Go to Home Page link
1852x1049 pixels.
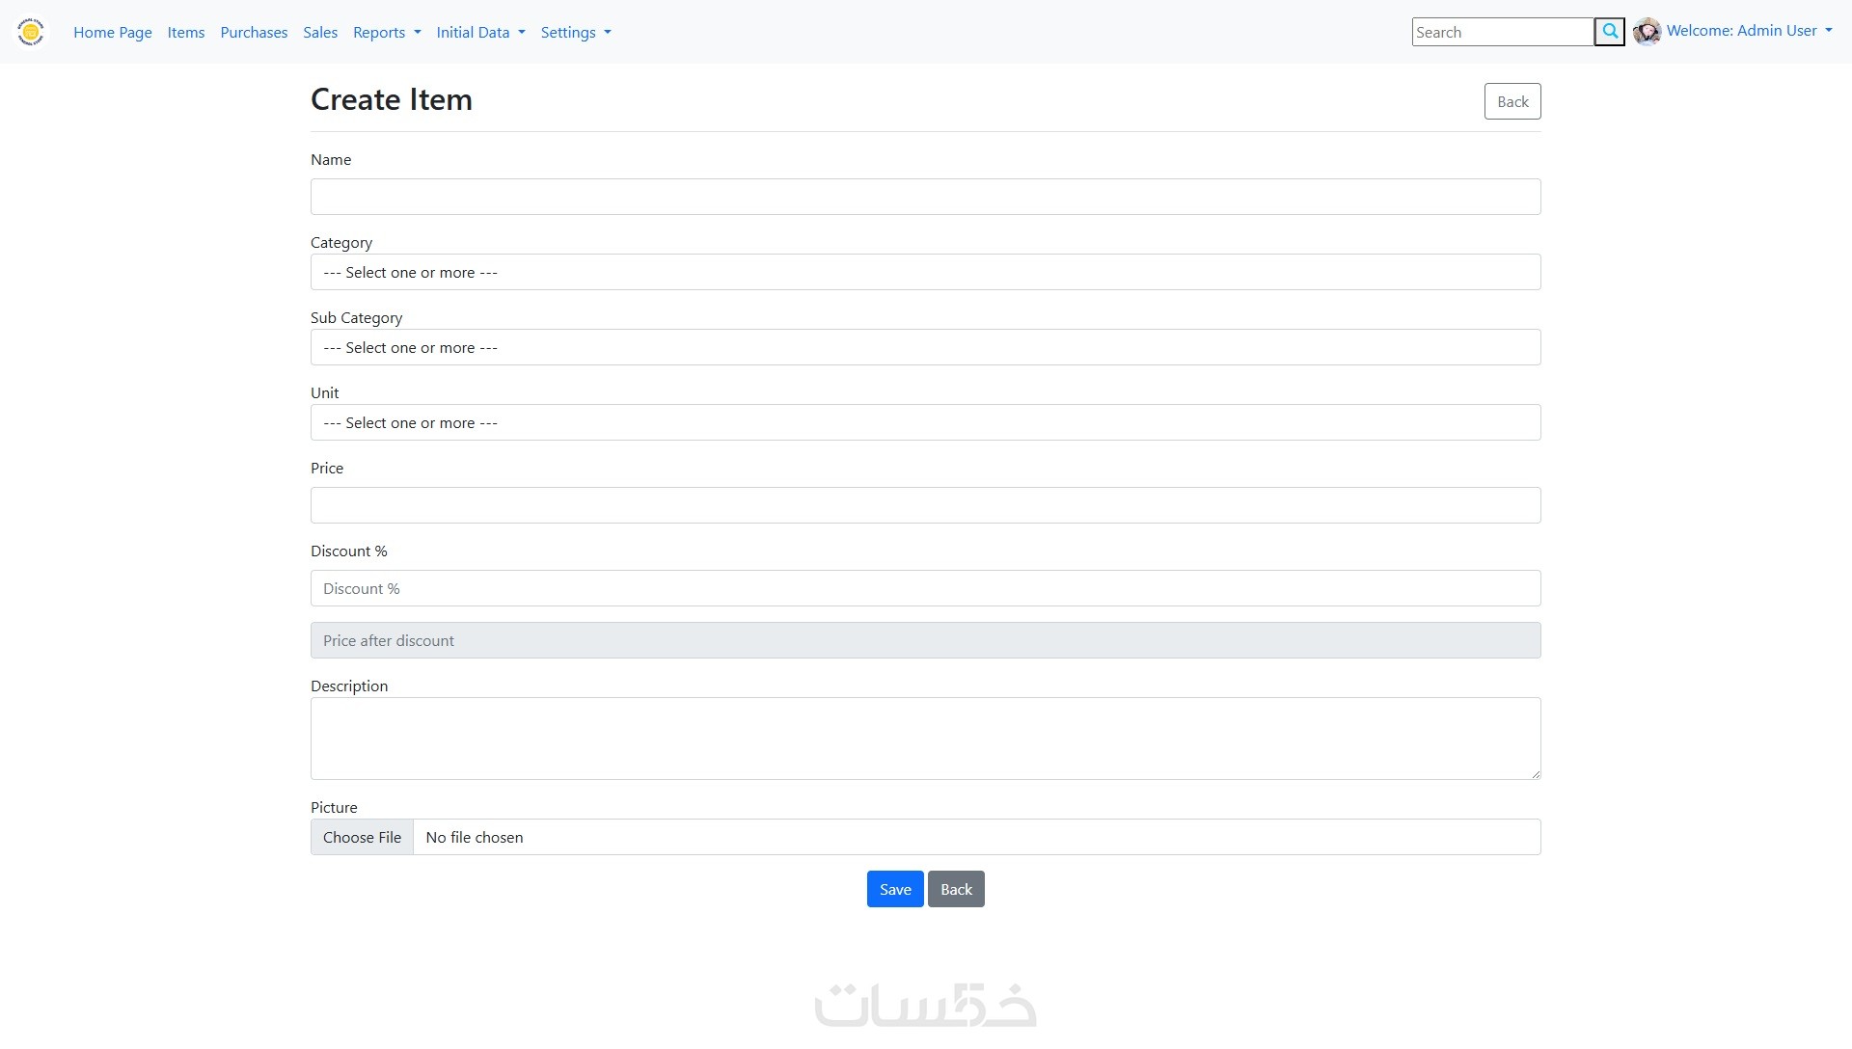[x=113, y=32]
